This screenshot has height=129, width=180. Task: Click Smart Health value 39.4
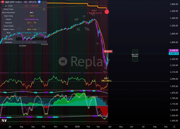click(31, 26)
